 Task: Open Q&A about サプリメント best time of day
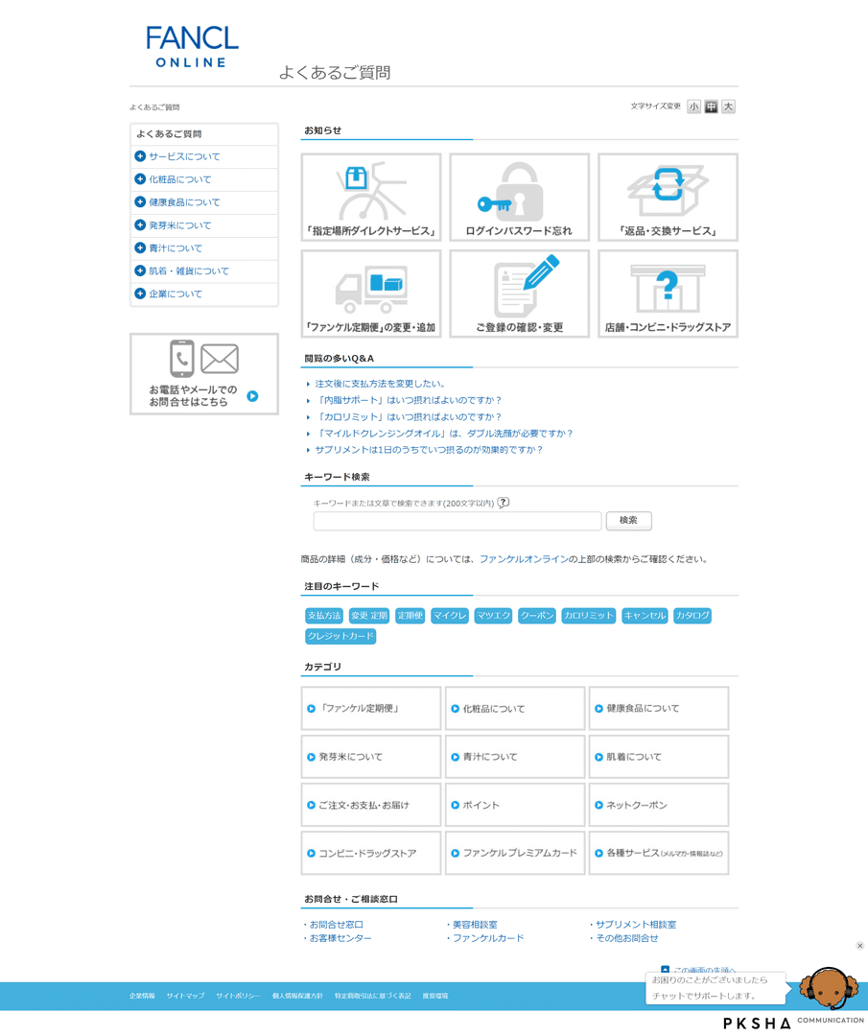click(x=429, y=450)
